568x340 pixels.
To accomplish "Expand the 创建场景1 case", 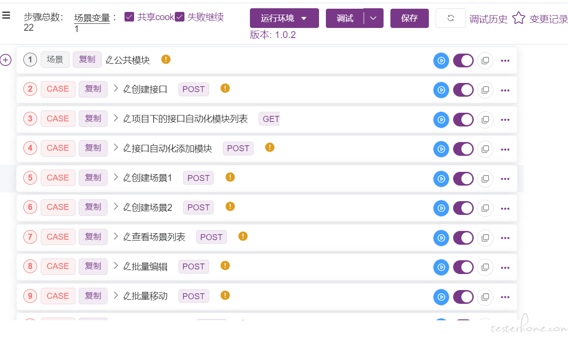I will coord(116,177).
